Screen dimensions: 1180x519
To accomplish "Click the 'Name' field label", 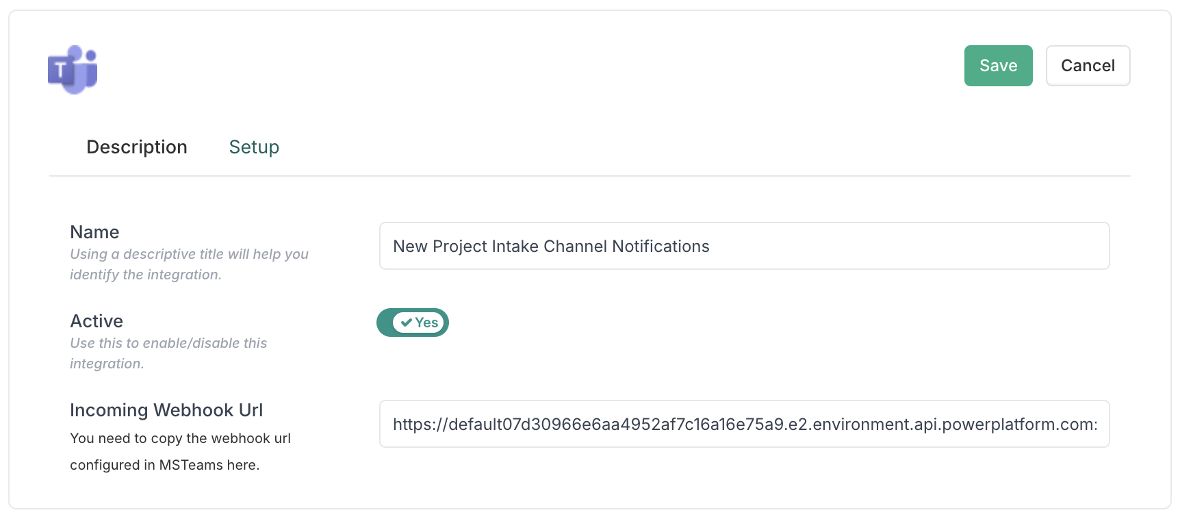I will 94,232.
